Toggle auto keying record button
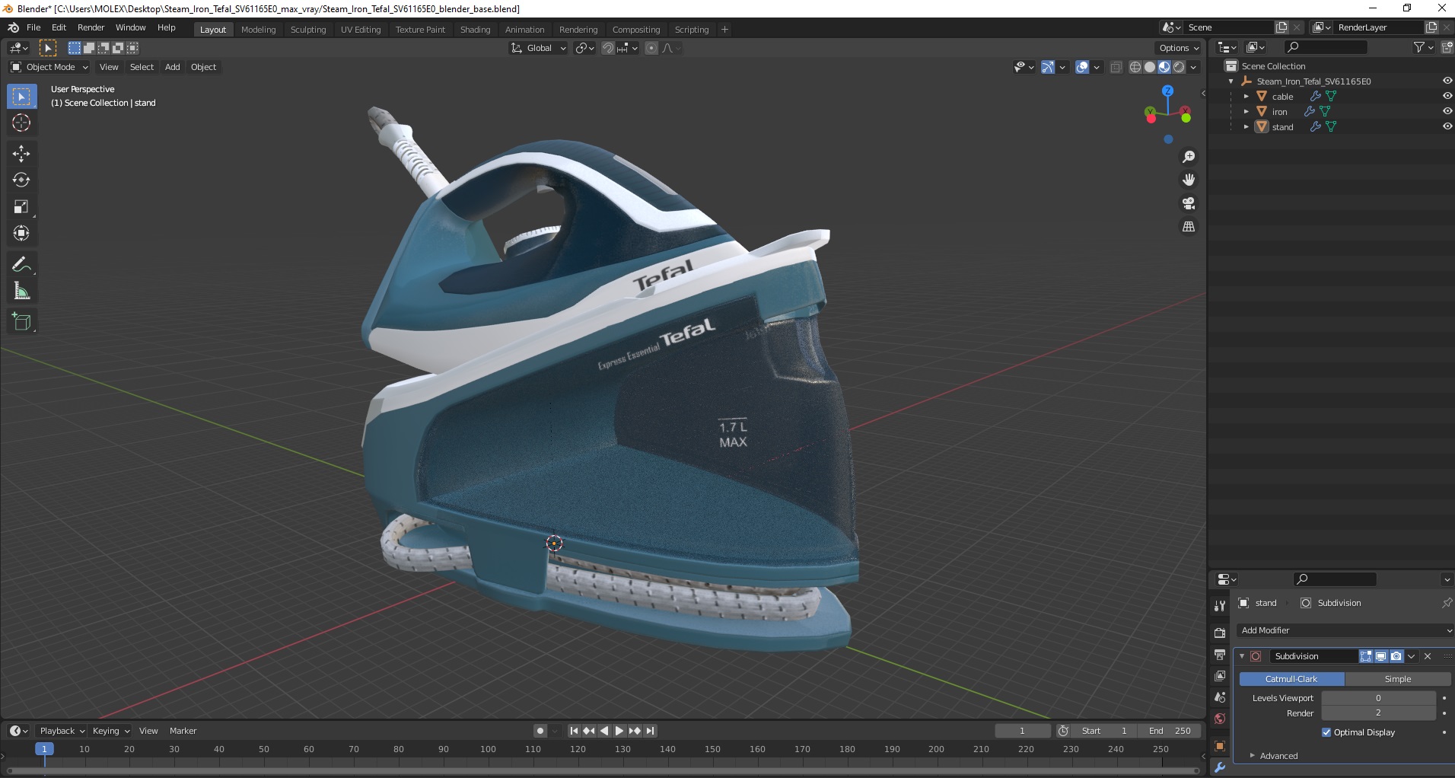 [x=540, y=731]
